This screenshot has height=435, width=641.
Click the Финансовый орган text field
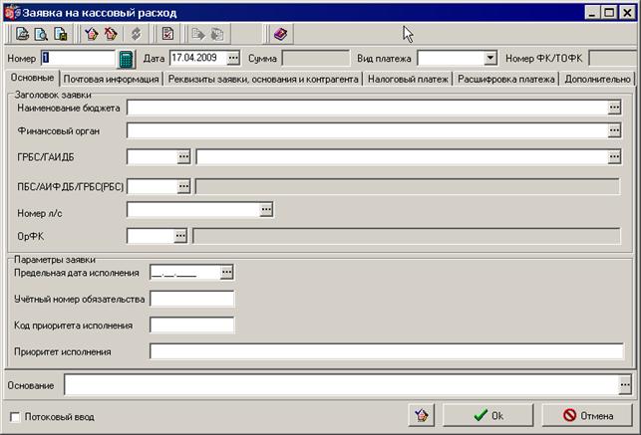point(368,130)
